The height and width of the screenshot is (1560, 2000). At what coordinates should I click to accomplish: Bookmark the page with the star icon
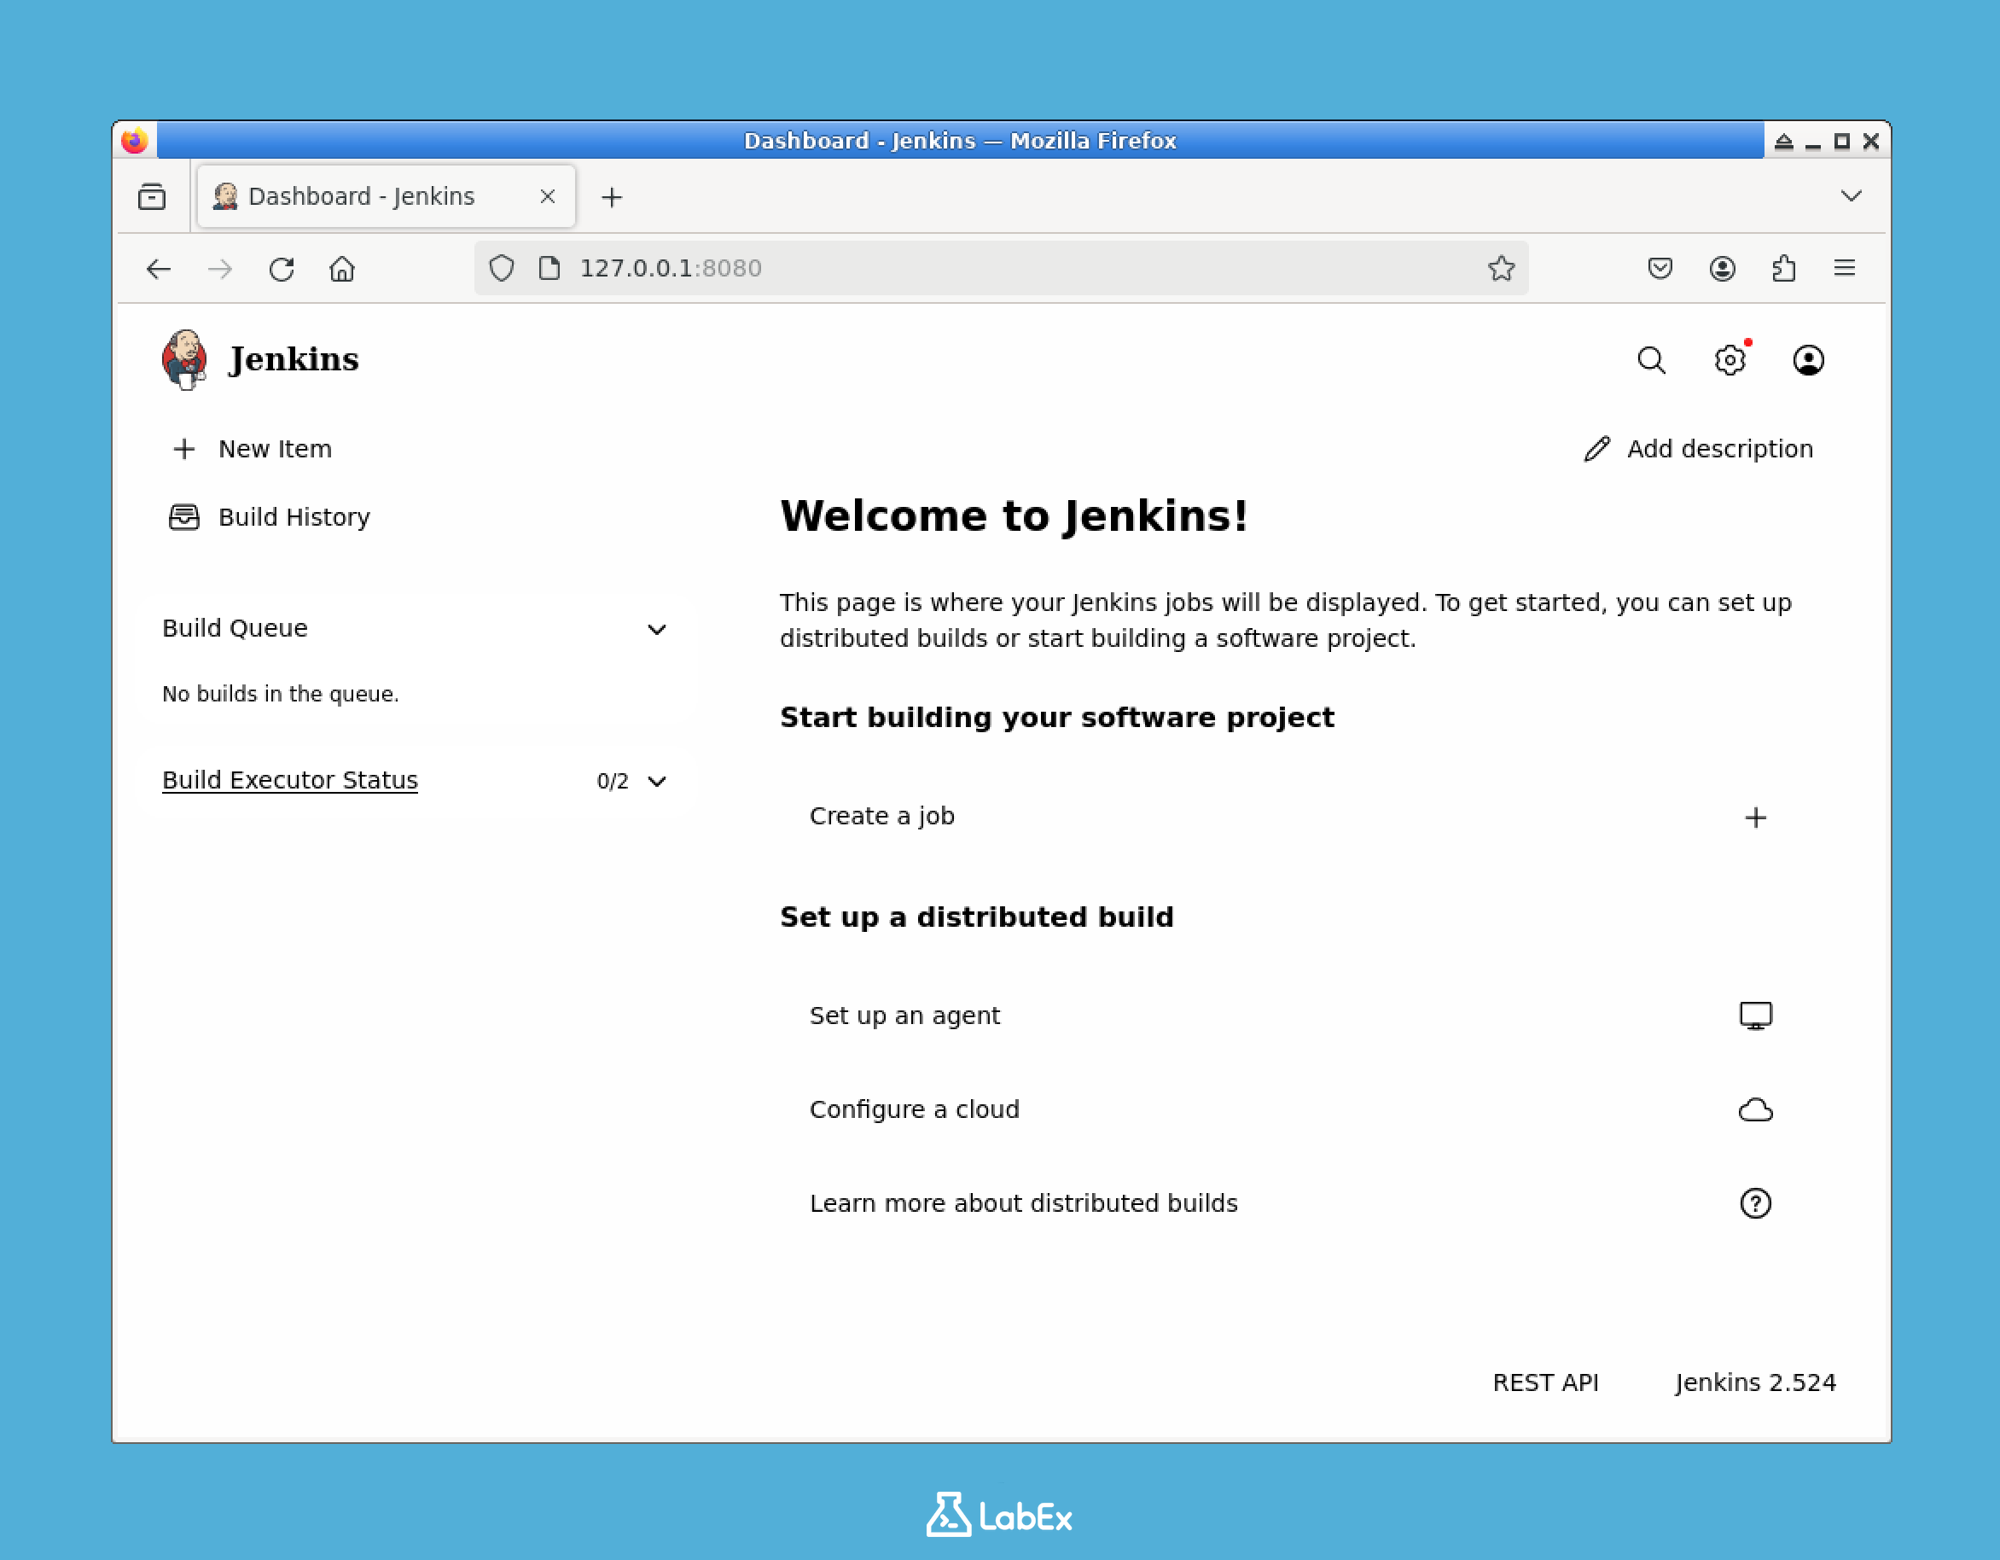(1501, 267)
